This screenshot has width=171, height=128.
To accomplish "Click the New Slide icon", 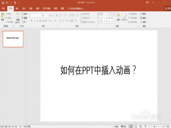I will tap(18, 15).
